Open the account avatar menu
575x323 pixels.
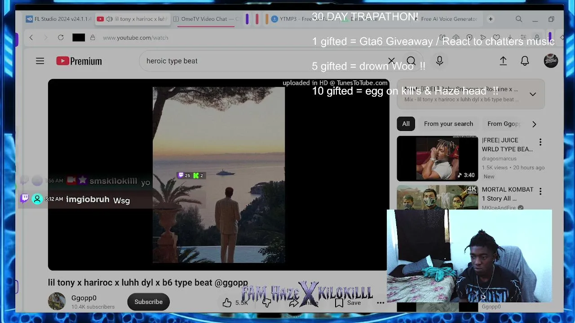pos(551,61)
